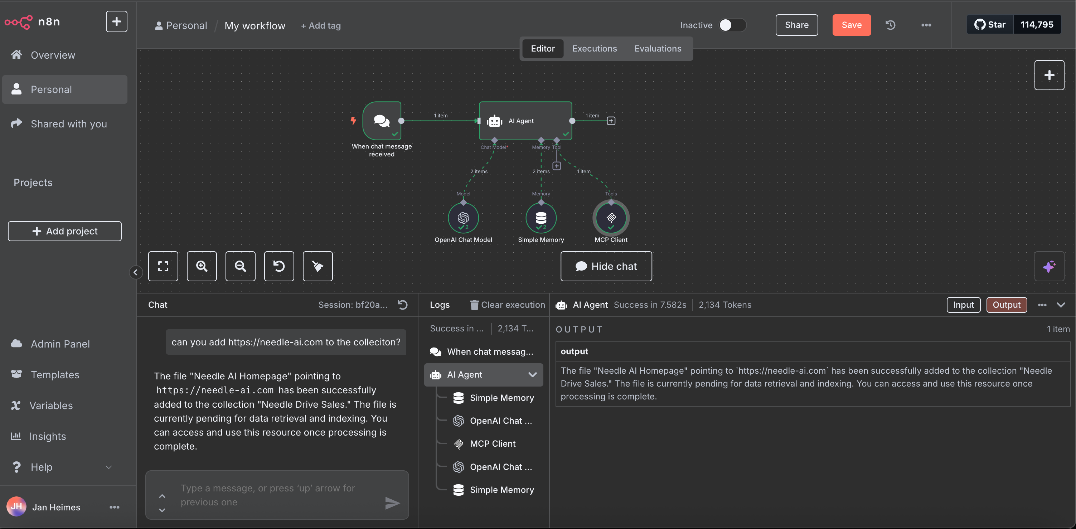Reset the chat session icon

pos(402,305)
